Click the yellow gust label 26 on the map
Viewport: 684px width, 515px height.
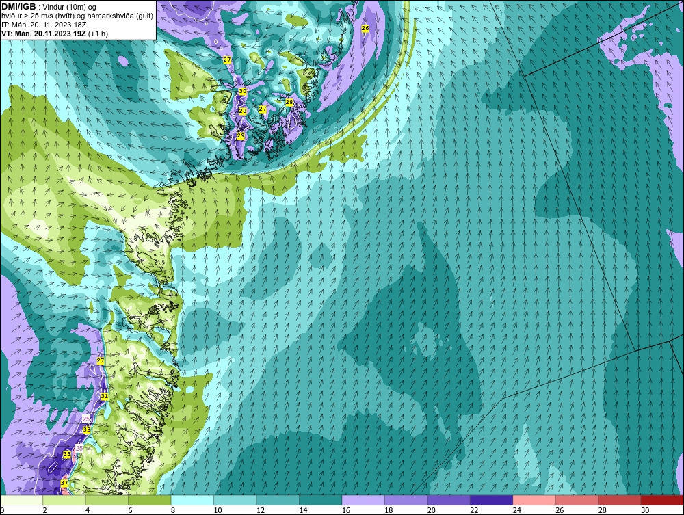click(x=365, y=28)
